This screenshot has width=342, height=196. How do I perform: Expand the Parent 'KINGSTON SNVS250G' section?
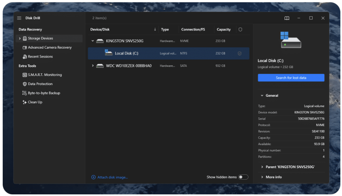coord(262,167)
